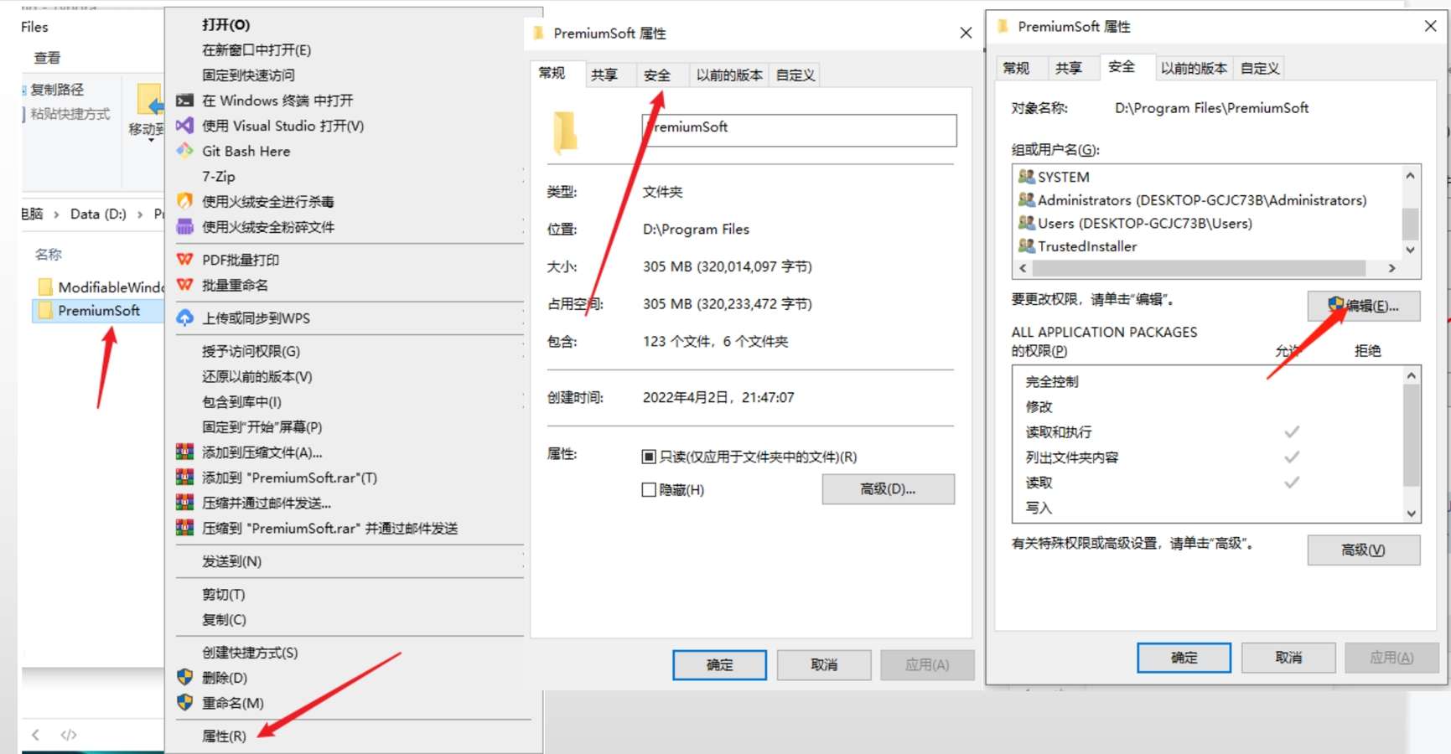The height and width of the screenshot is (754, 1451).
Task: Click the shield icon beside 删除(D)
Action: [184, 677]
